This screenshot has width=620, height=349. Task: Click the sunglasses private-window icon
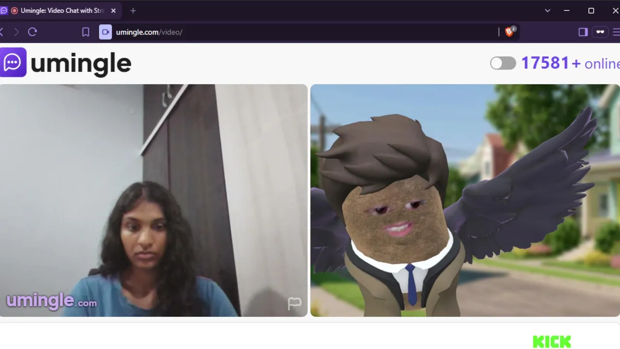[600, 32]
